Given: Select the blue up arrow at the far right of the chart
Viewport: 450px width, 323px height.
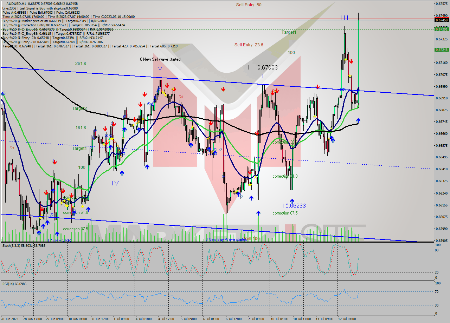Looking at the screenshot, I should click(358, 121).
